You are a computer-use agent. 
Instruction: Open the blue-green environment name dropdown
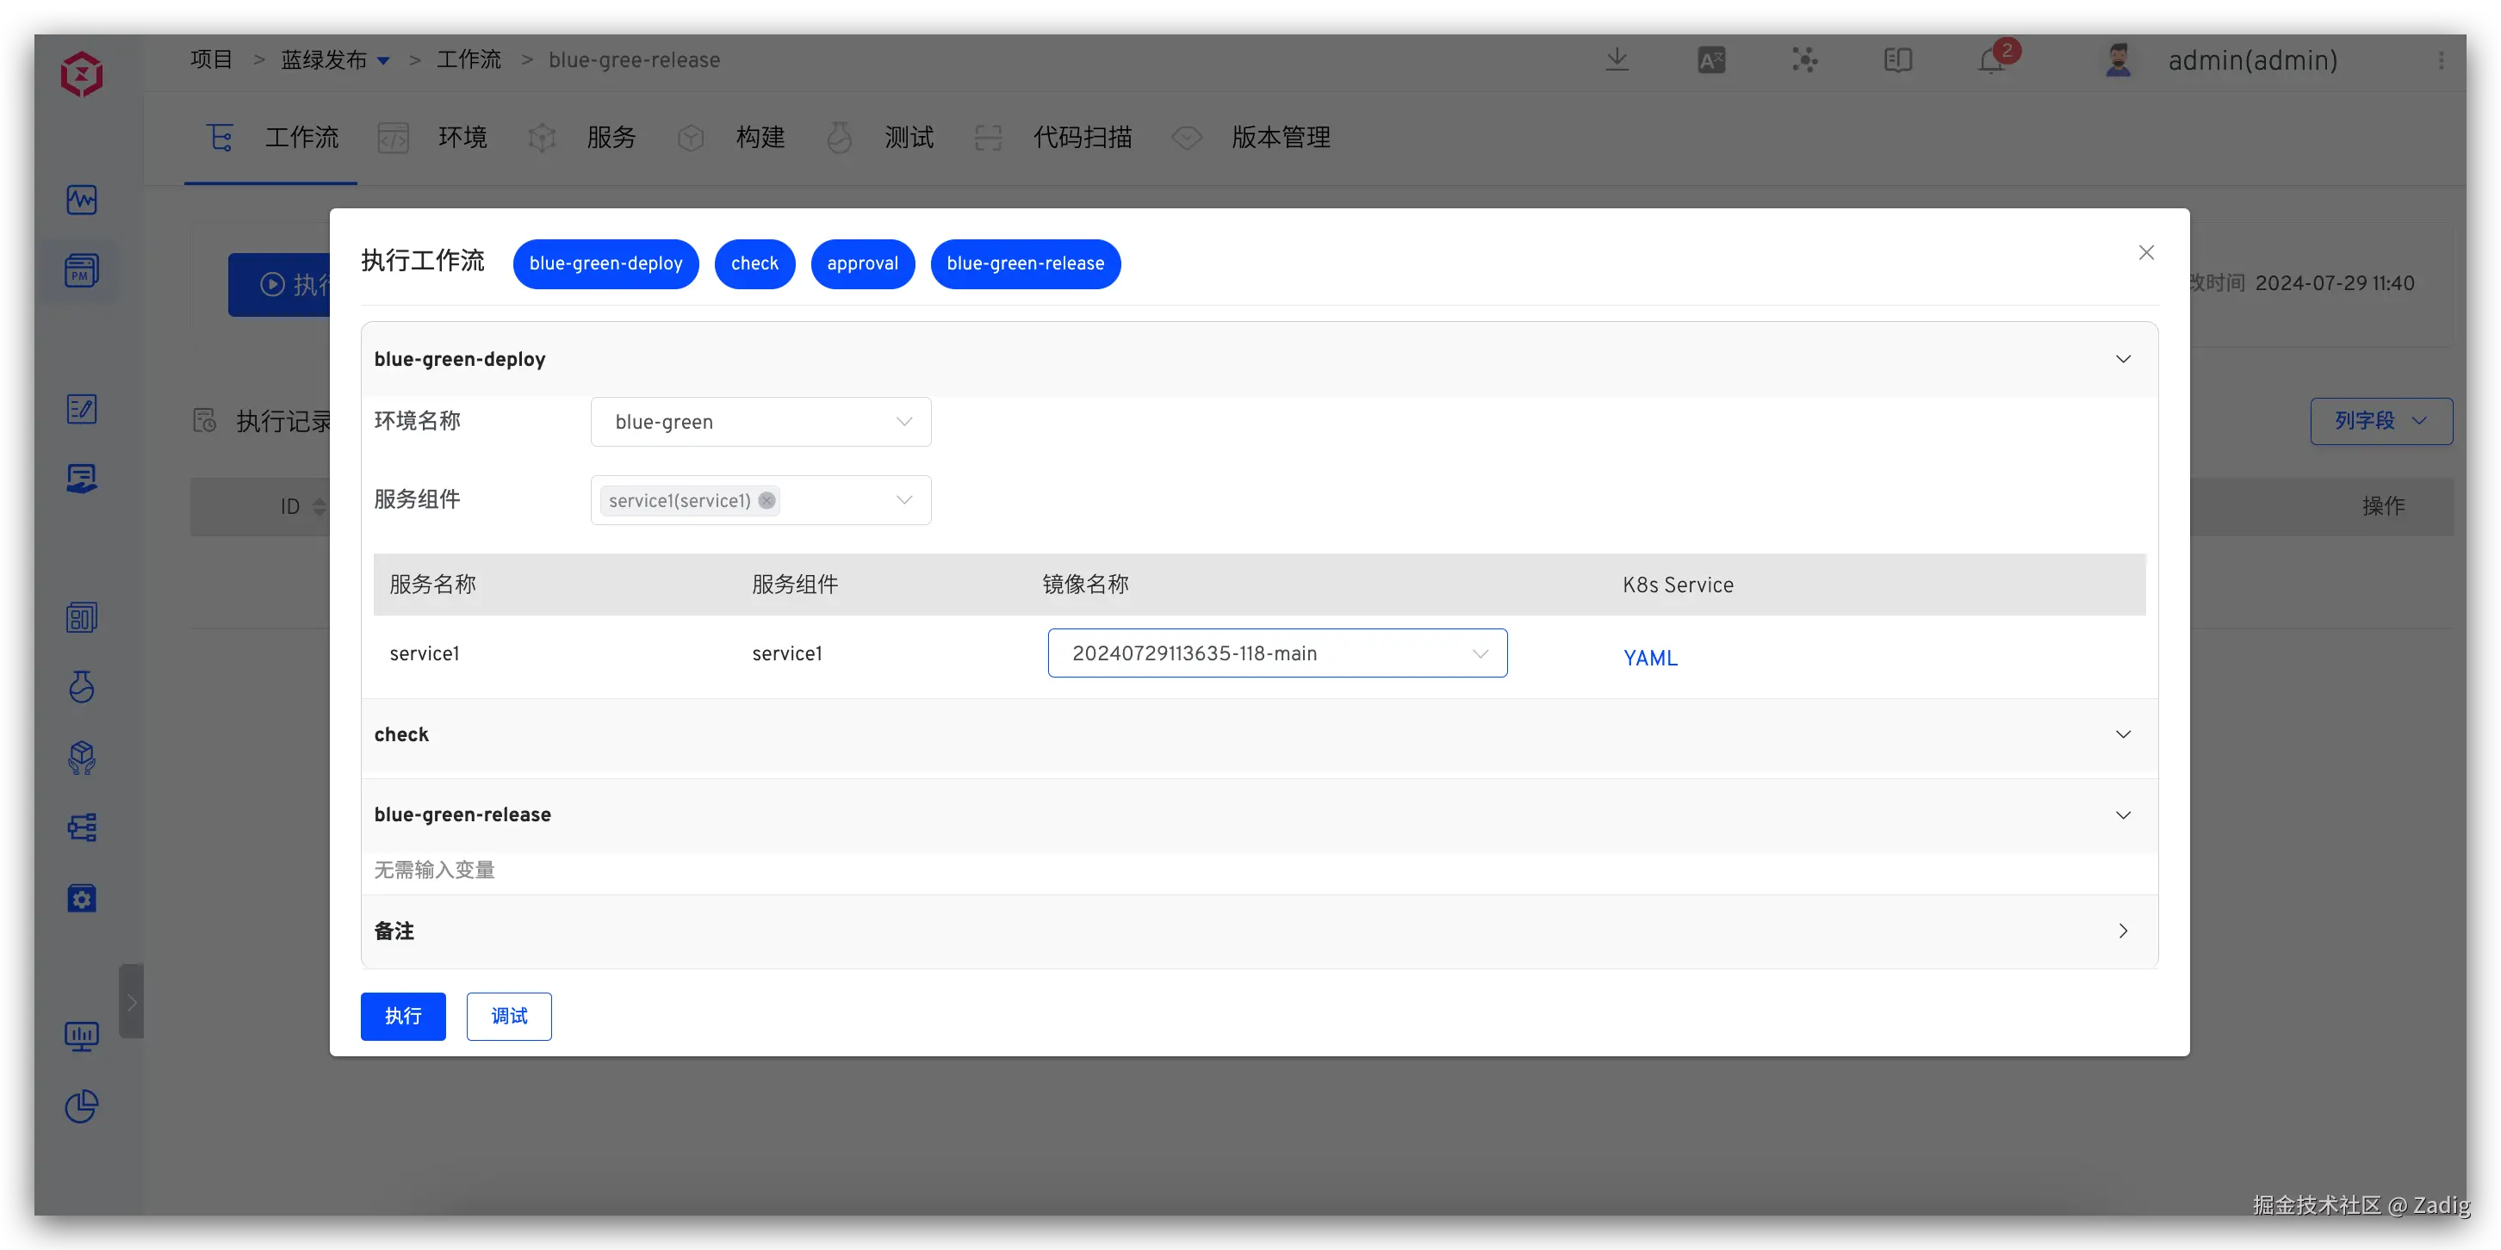point(760,422)
